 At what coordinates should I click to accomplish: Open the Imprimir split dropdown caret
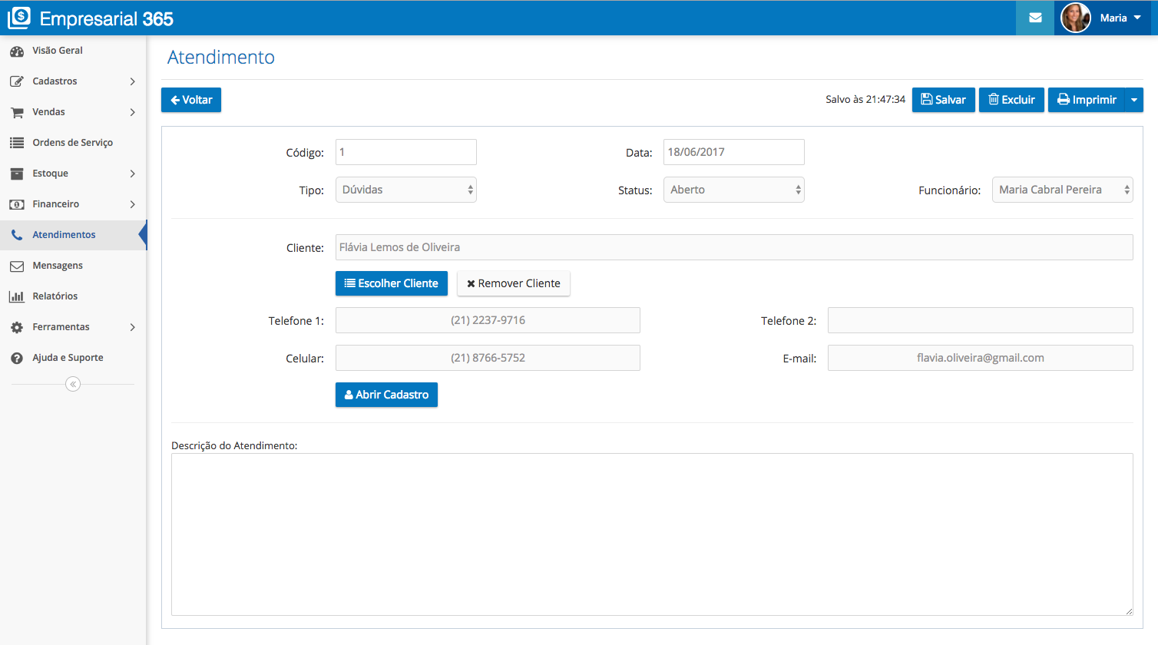click(1134, 100)
